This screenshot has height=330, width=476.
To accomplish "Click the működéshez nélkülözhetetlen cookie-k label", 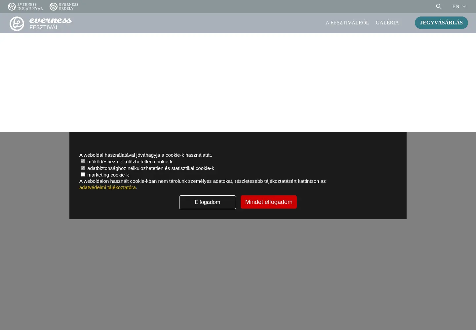I will [130, 162].
